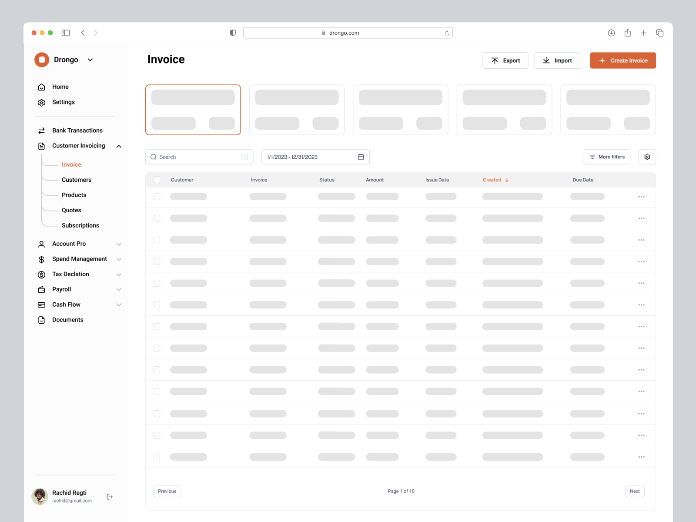Open the calendar icon in the date range field
696x522 pixels.
pyautogui.click(x=361, y=157)
